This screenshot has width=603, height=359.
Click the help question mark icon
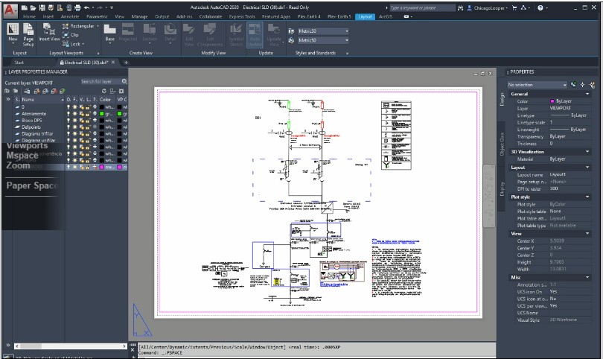click(x=540, y=7)
